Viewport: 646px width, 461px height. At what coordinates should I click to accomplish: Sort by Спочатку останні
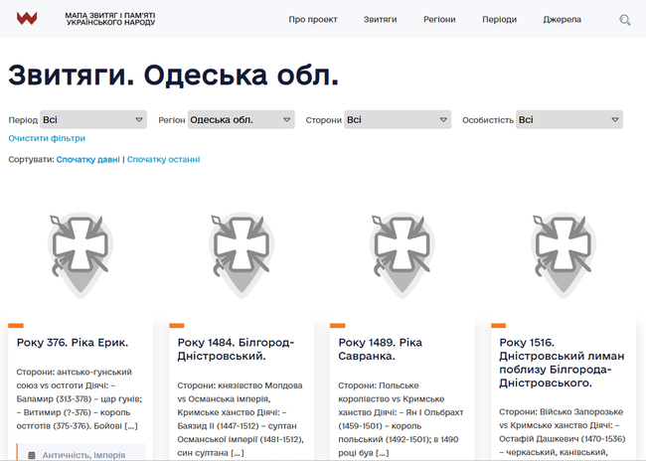[164, 159]
